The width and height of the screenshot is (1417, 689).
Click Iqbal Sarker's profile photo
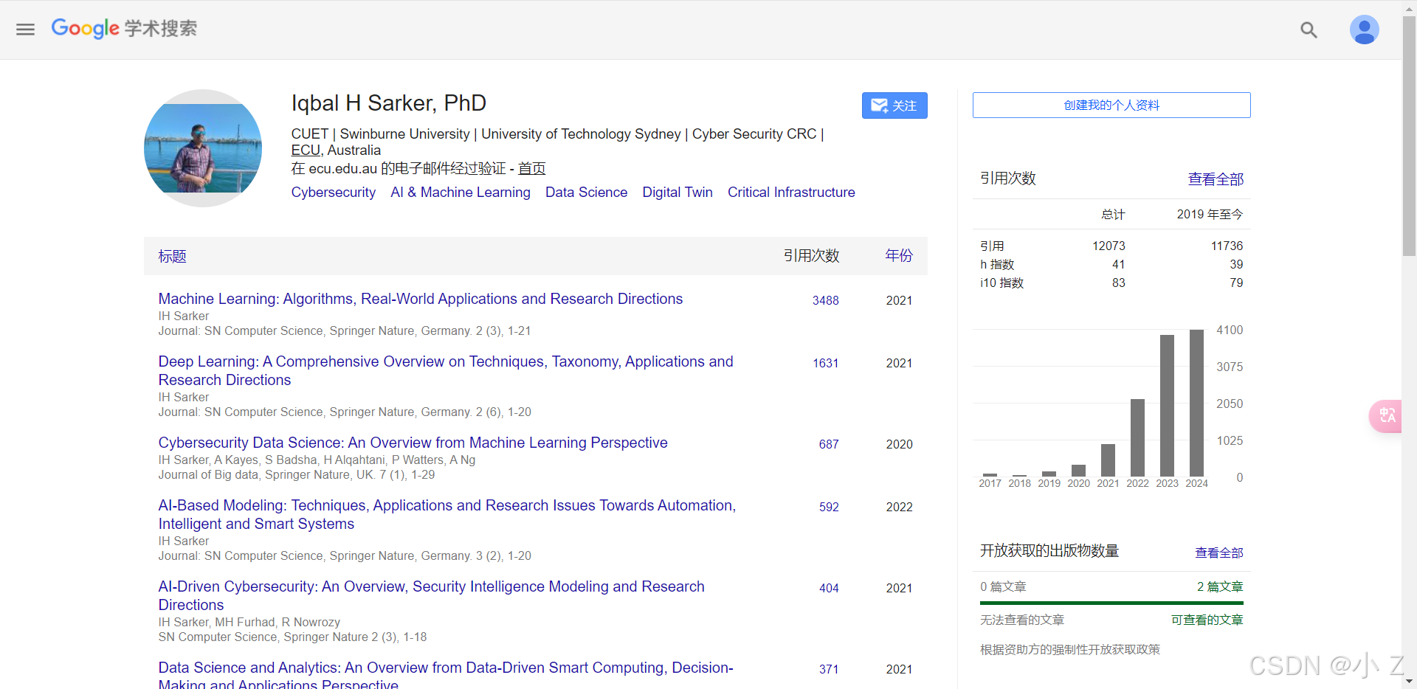pos(203,148)
